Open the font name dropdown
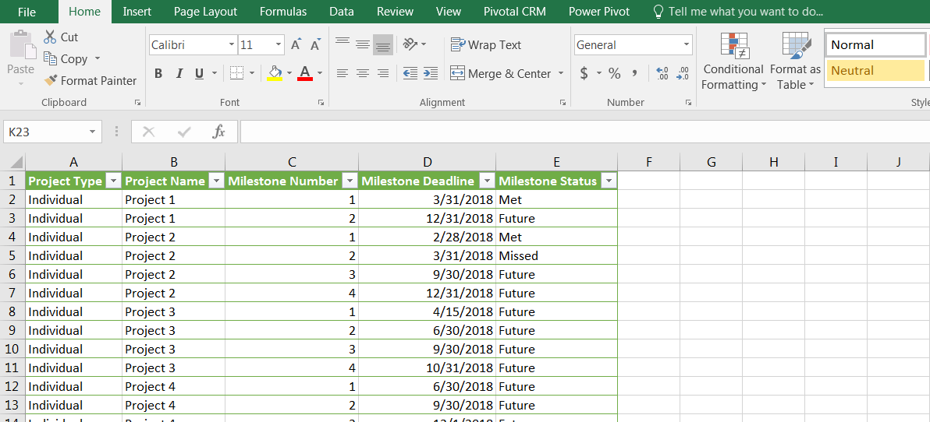Screen dimensions: 930x422 tap(231, 44)
